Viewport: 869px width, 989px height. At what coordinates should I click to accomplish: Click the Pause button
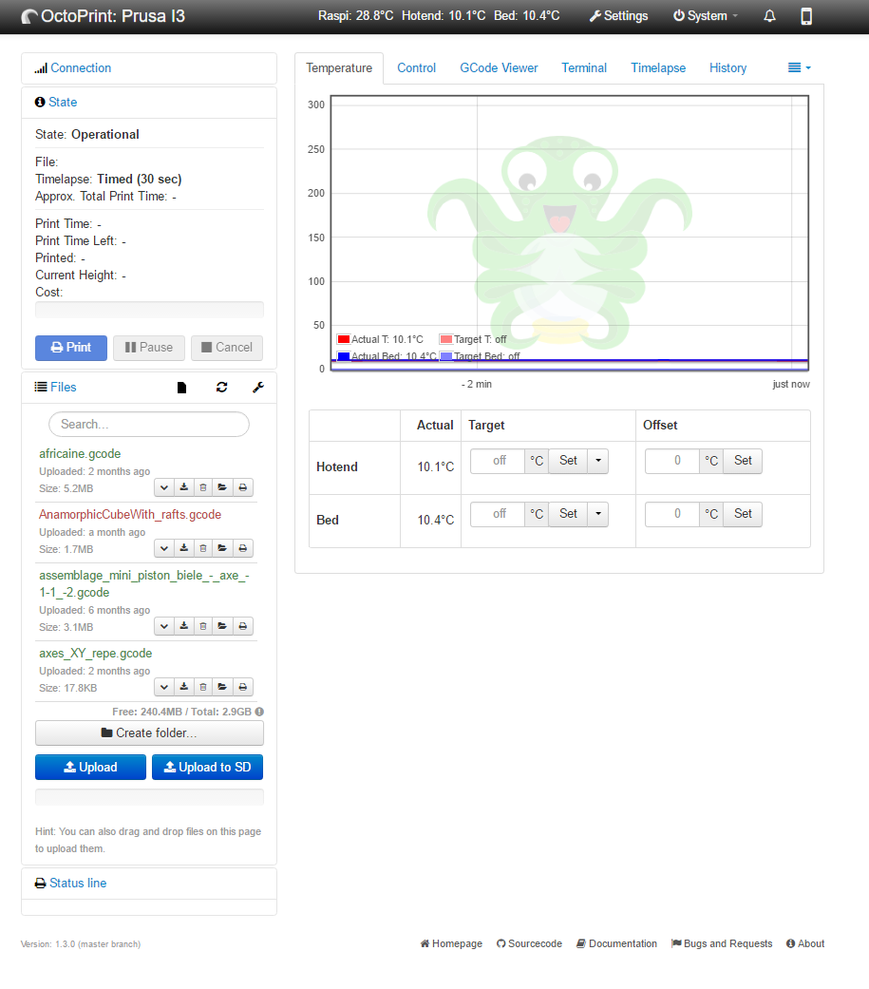pyautogui.click(x=149, y=348)
